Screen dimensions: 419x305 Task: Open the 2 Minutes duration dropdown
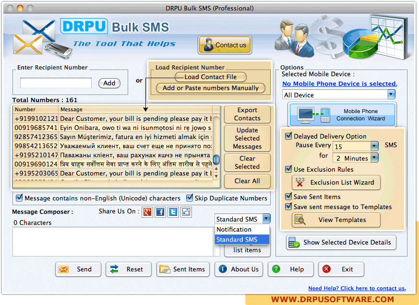(374, 158)
